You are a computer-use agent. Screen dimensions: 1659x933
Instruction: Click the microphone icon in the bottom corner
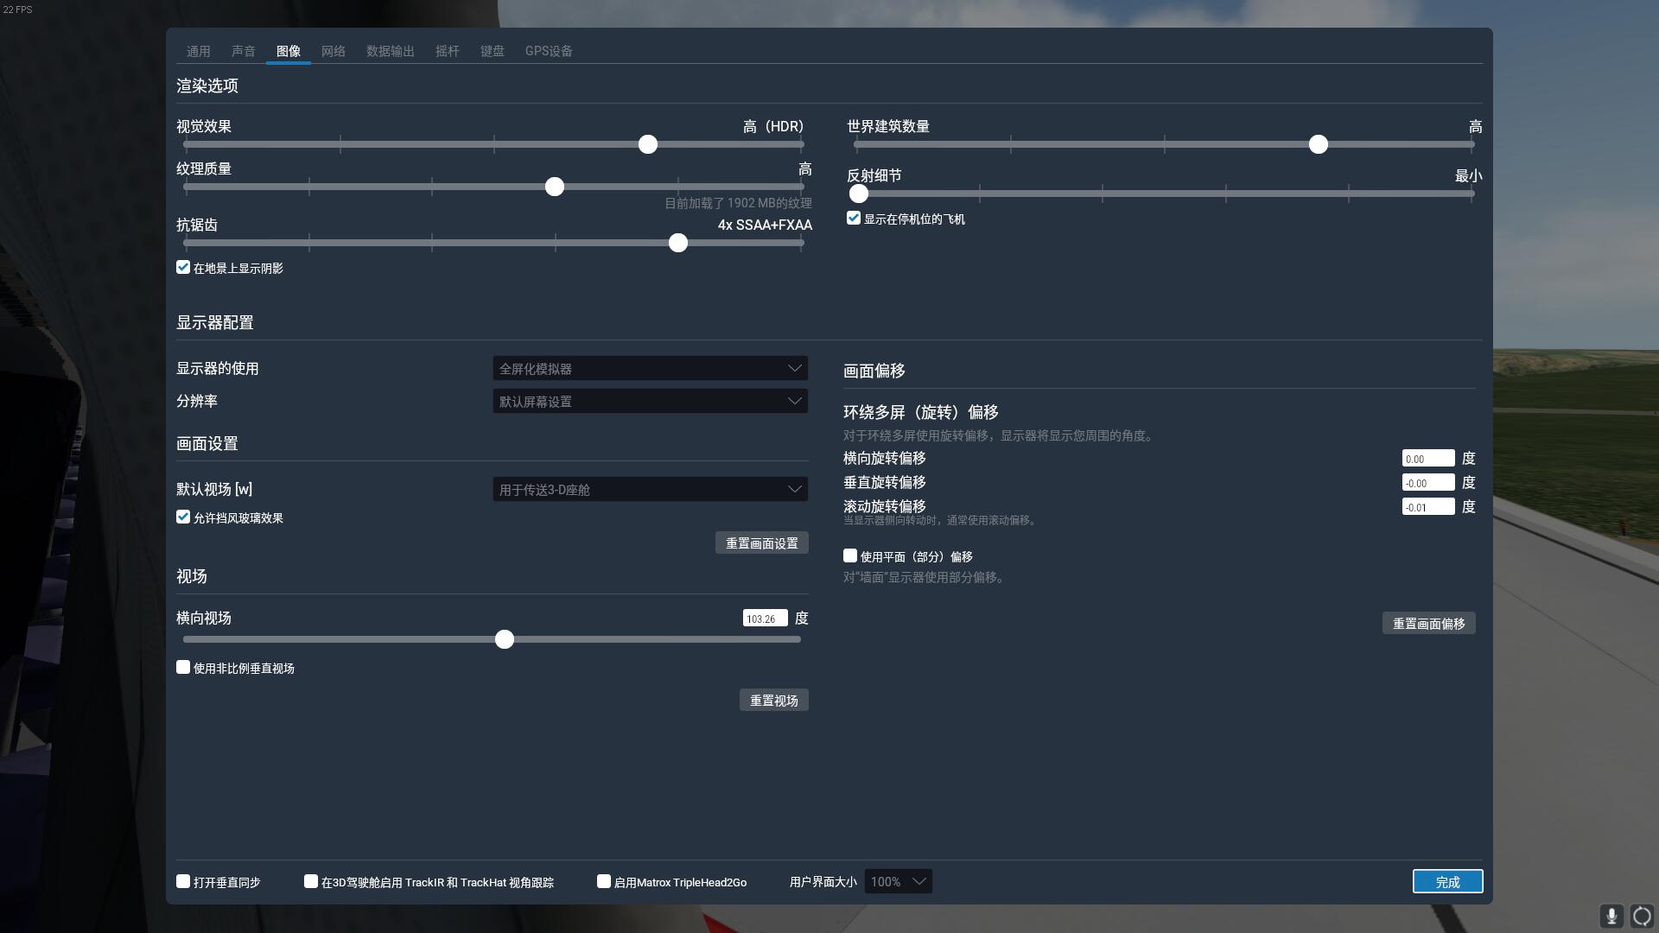tap(1611, 916)
